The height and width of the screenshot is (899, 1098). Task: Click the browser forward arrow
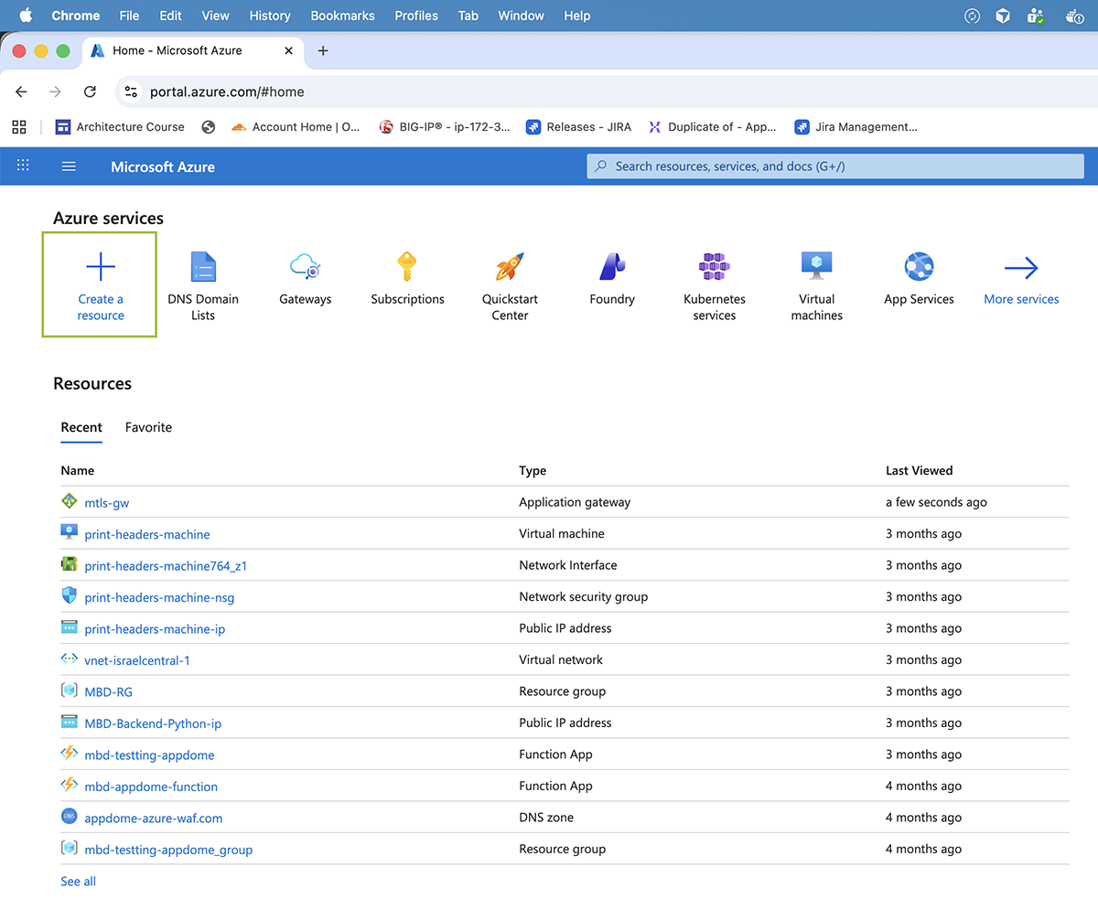tap(56, 91)
